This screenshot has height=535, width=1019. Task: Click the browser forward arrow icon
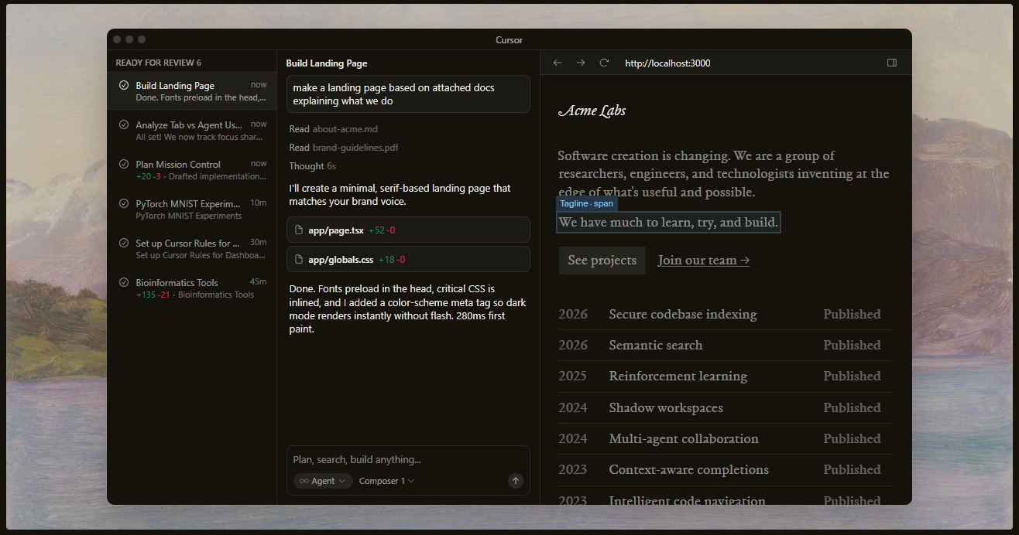581,63
